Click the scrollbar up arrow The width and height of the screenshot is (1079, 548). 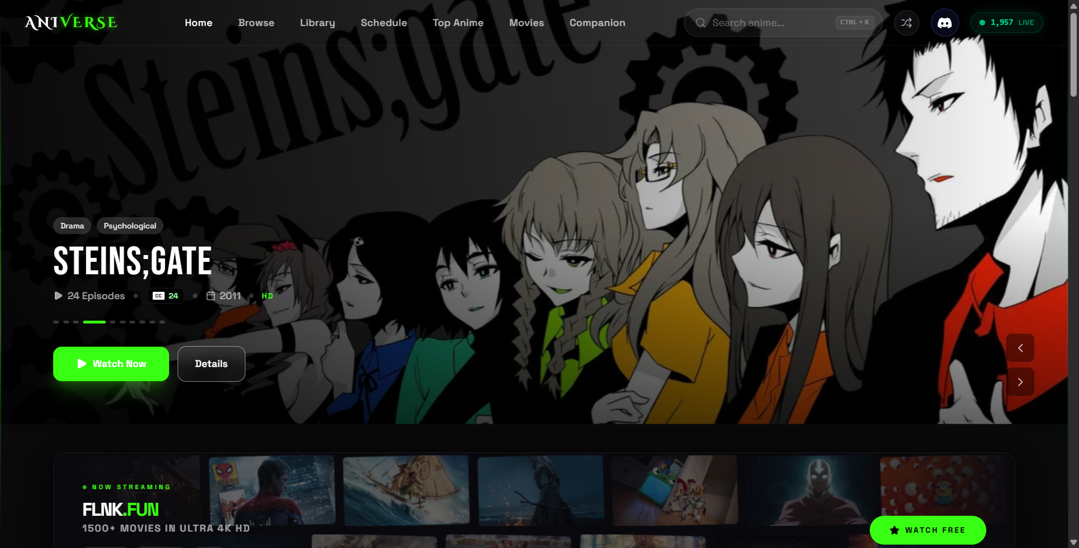(x=1073, y=6)
